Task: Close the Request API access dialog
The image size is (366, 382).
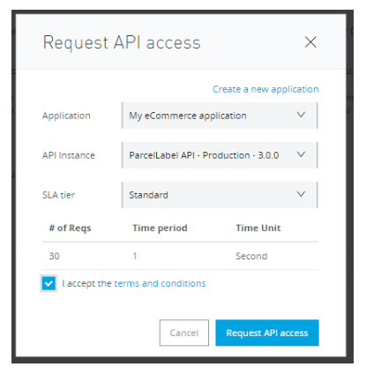Action: (x=310, y=42)
